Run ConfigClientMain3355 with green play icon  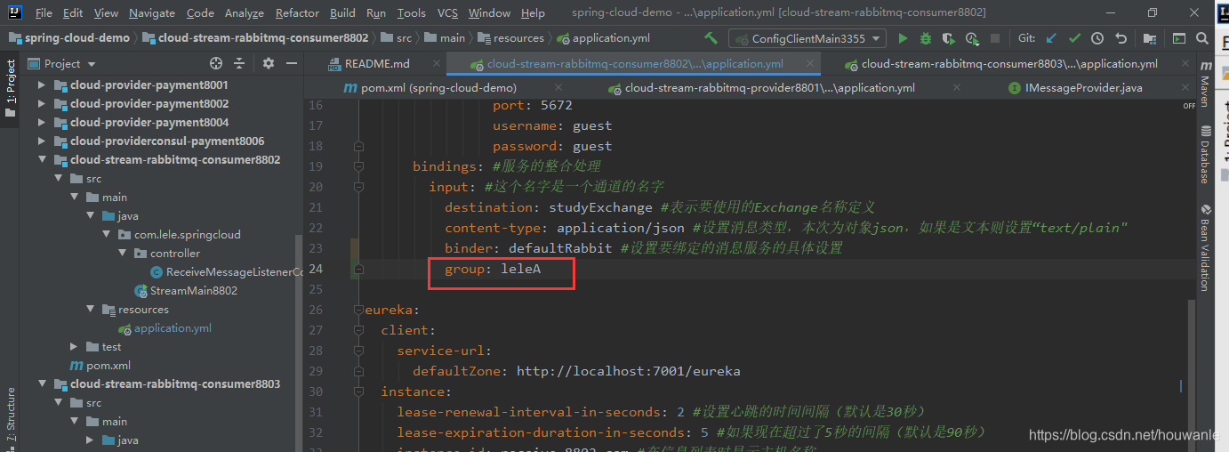tap(904, 38)
